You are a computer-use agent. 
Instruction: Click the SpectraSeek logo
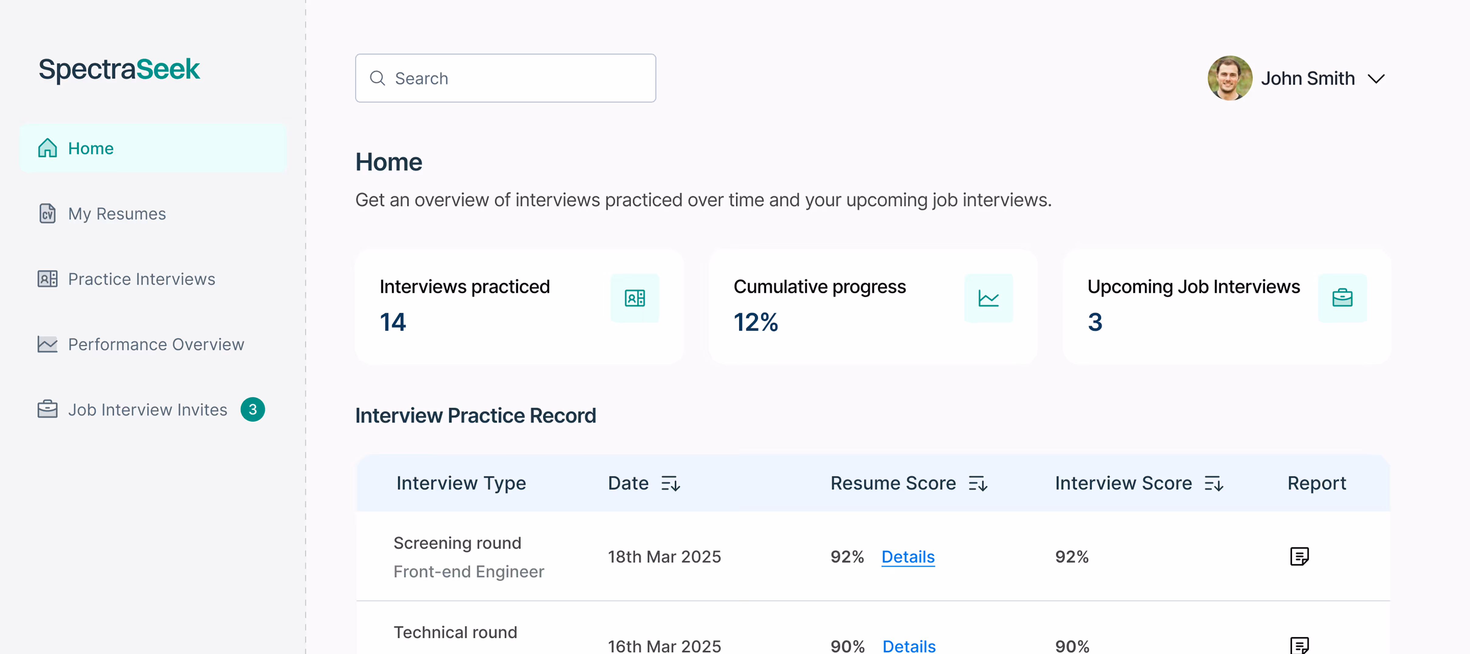119,70
